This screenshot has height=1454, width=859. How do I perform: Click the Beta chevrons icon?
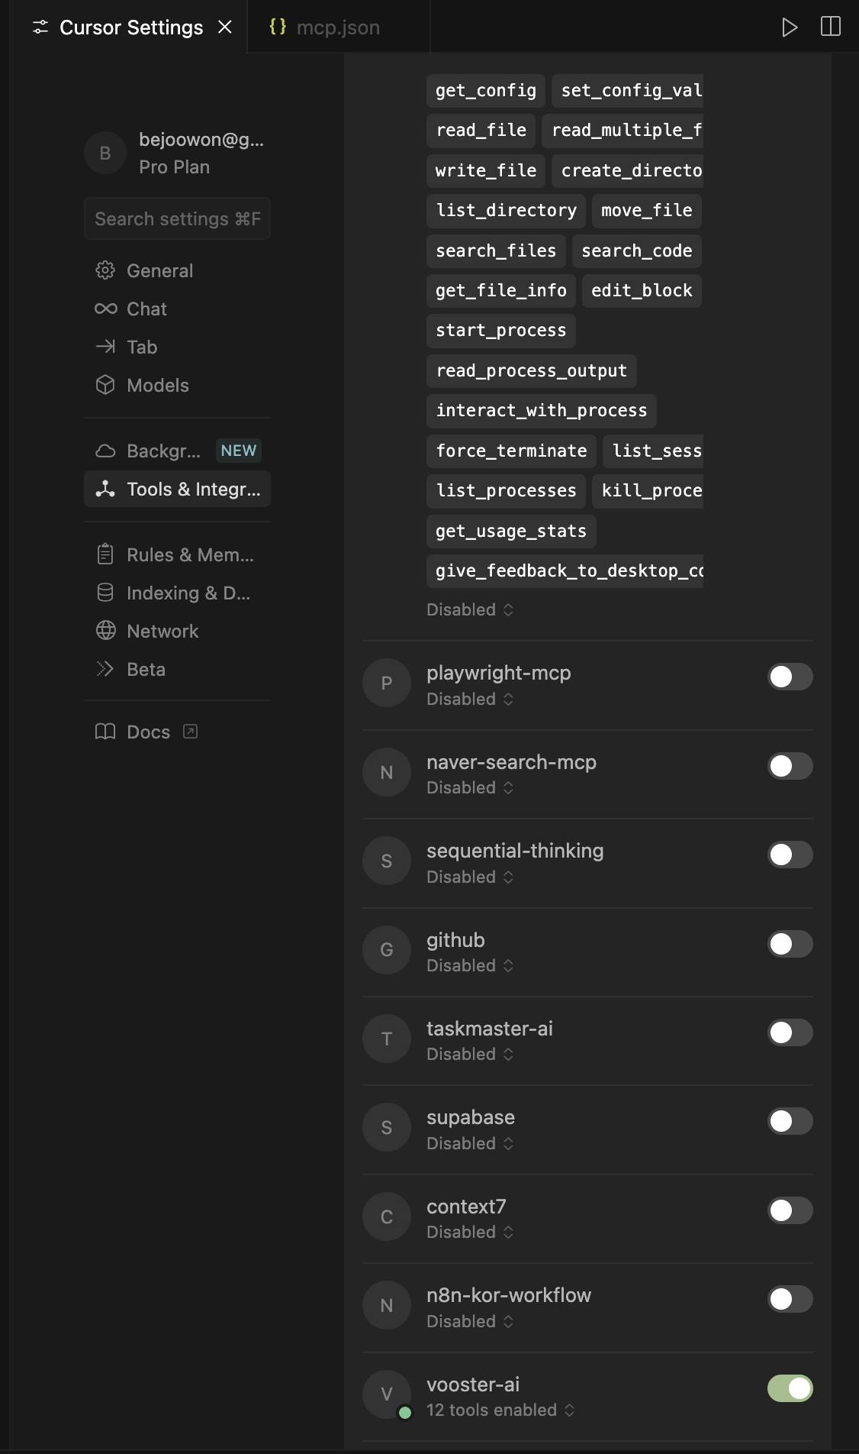pos(105,669)
